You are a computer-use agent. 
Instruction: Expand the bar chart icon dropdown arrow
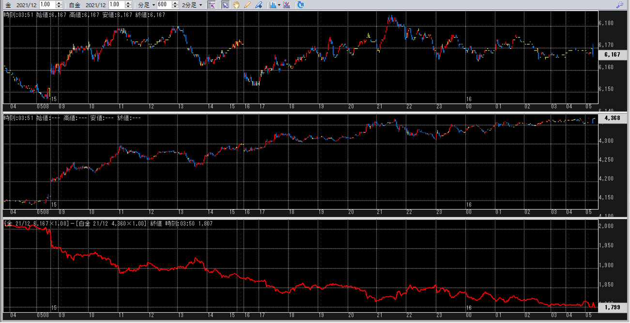[279, 5]
